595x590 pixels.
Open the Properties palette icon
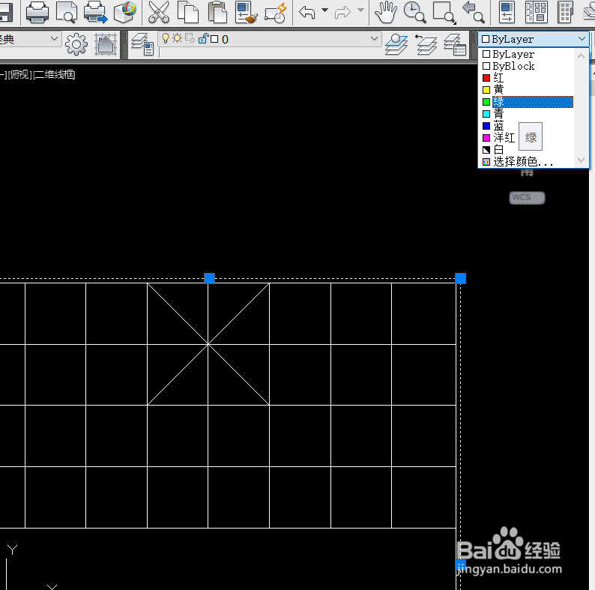pos(507,13)
